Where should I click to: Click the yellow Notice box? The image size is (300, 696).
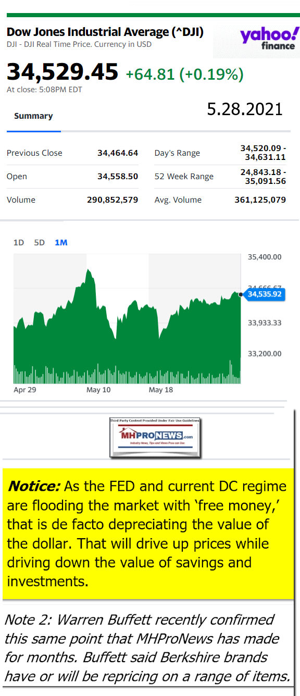[x=148, y=533]
